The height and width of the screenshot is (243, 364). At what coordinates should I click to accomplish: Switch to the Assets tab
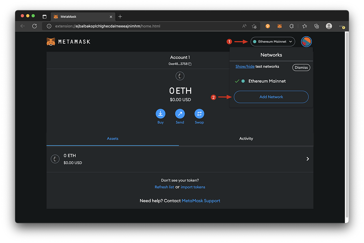(113, 139)
